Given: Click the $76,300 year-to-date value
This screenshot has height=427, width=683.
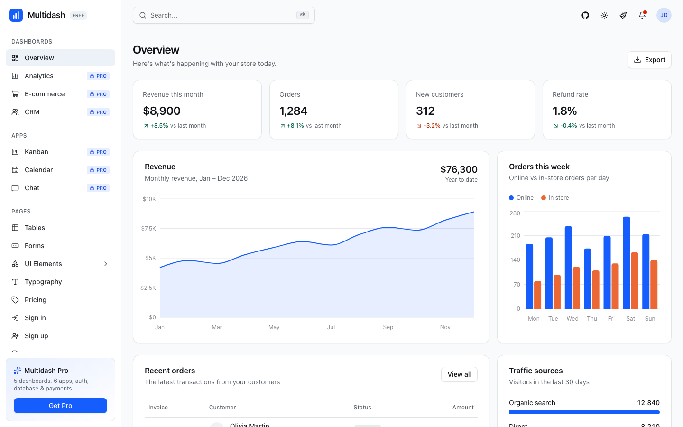Looking at the screenshot, I should click(459, 169).
